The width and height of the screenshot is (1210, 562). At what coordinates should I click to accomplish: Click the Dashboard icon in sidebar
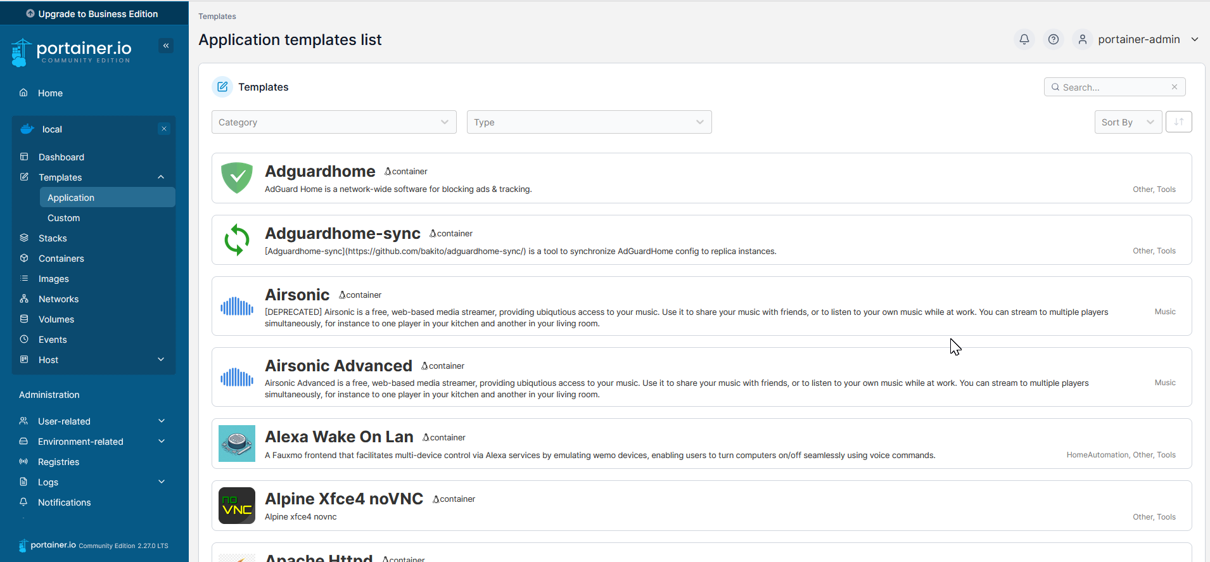tap(24, 156)
